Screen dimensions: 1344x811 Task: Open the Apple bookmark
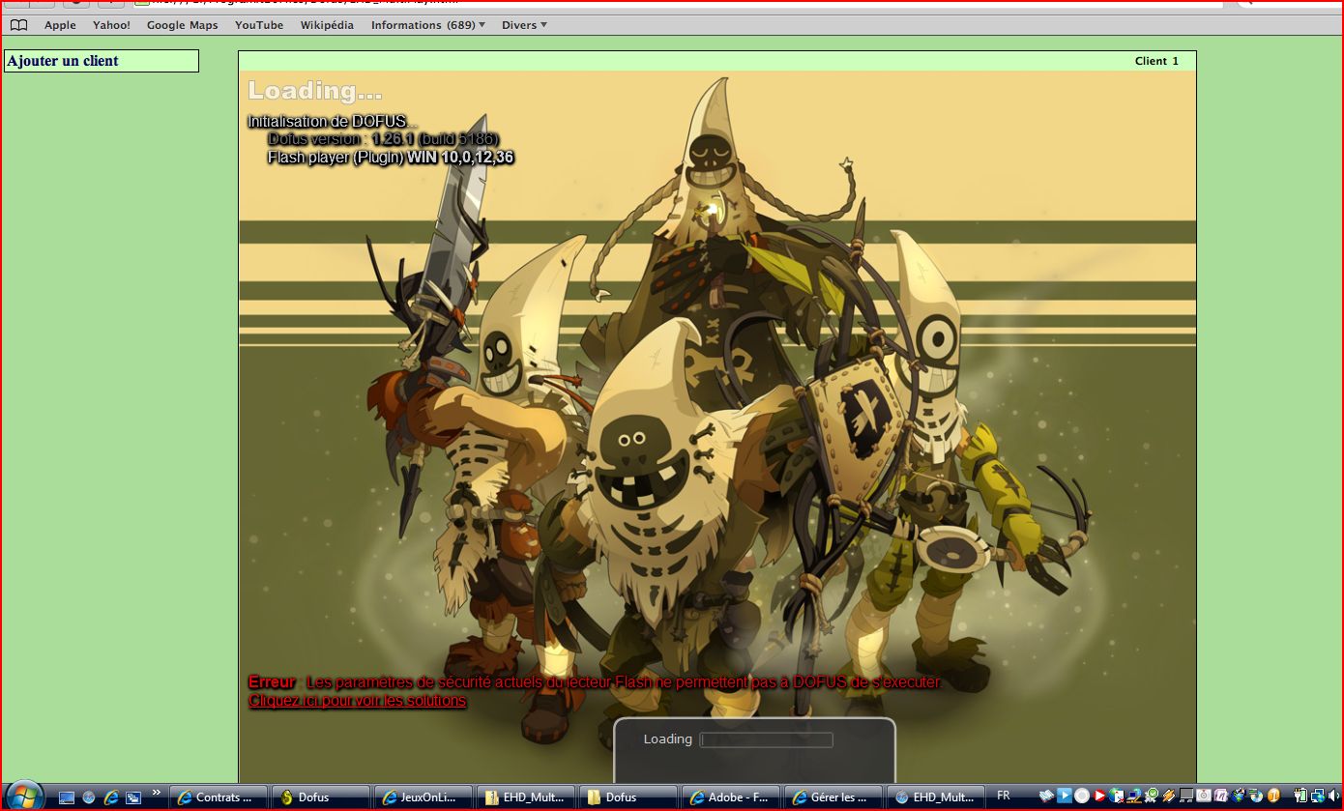click(60, 25)
